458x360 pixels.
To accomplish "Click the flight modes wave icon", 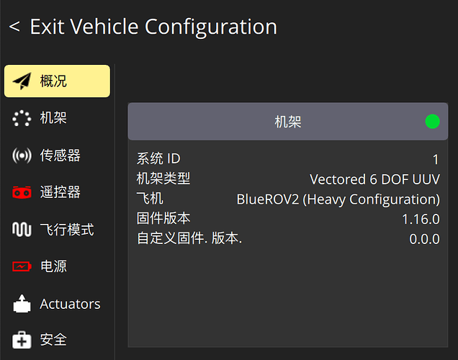I will click(22, 230).
